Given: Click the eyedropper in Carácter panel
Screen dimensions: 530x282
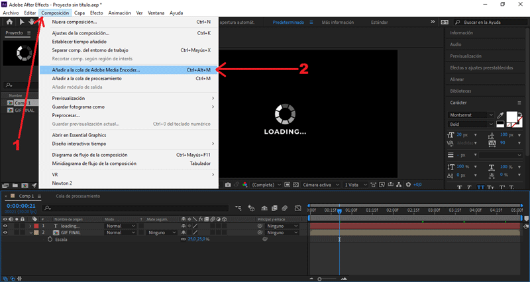Looking at the screenshot, I should [x=500, y=115].
